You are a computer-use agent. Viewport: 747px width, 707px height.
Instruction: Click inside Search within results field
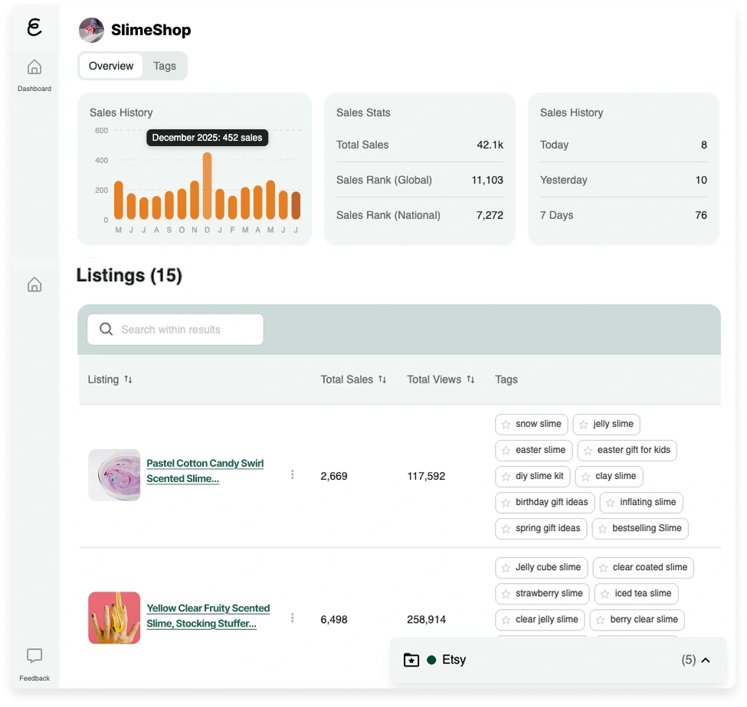pyautogui.click(x=175, y=329)
